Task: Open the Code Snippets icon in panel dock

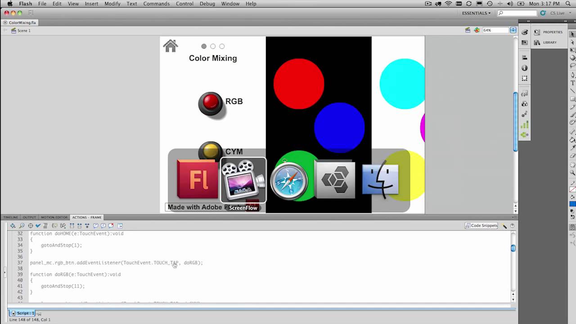Action: pyautogui.click(x=525, y=94)
